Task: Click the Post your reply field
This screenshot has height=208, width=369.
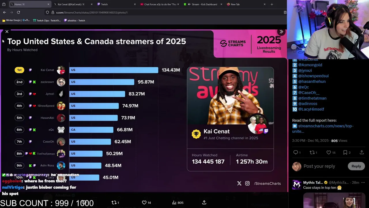Action: click(x=319, y=166)
